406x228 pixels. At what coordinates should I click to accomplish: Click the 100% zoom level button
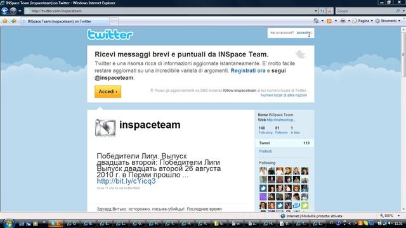[386, 215]
